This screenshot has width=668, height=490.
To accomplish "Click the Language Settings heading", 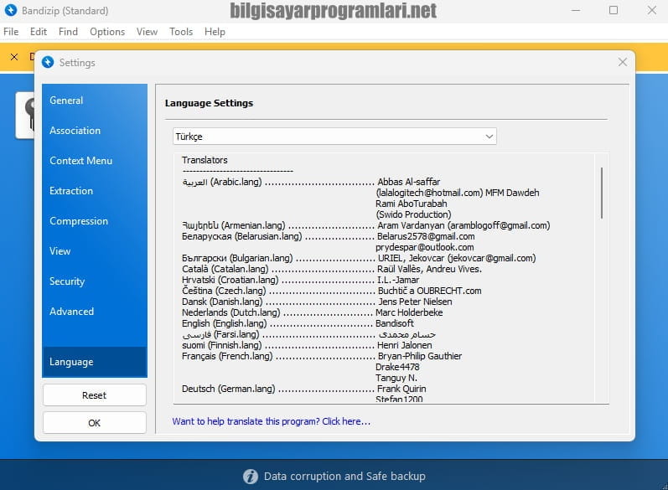I will tap(209, 103).
